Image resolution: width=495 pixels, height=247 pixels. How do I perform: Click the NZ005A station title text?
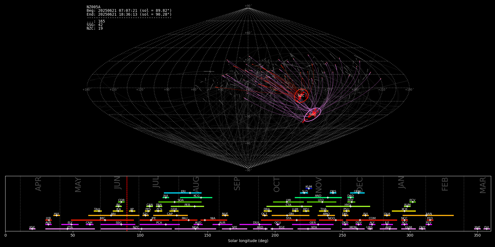pyautogui.click(x=94, y=7)
